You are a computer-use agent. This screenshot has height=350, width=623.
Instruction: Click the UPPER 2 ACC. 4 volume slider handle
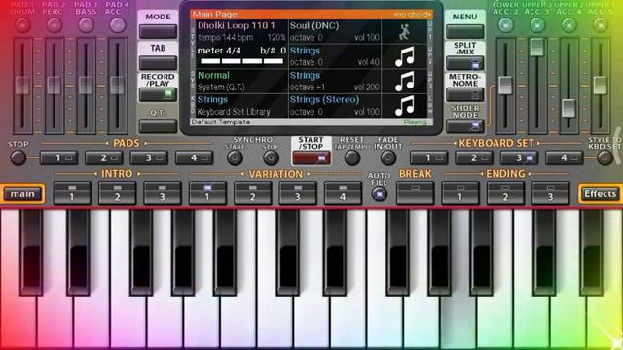click(568, 108)
